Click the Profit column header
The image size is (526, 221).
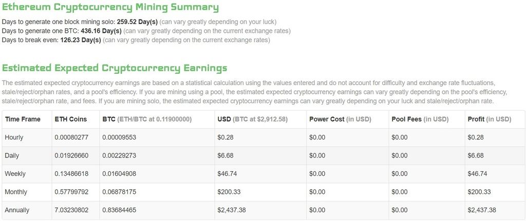489,119
